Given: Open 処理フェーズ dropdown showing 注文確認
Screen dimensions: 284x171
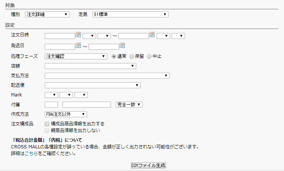Looking at the screenshot, I should pos(76,56).
